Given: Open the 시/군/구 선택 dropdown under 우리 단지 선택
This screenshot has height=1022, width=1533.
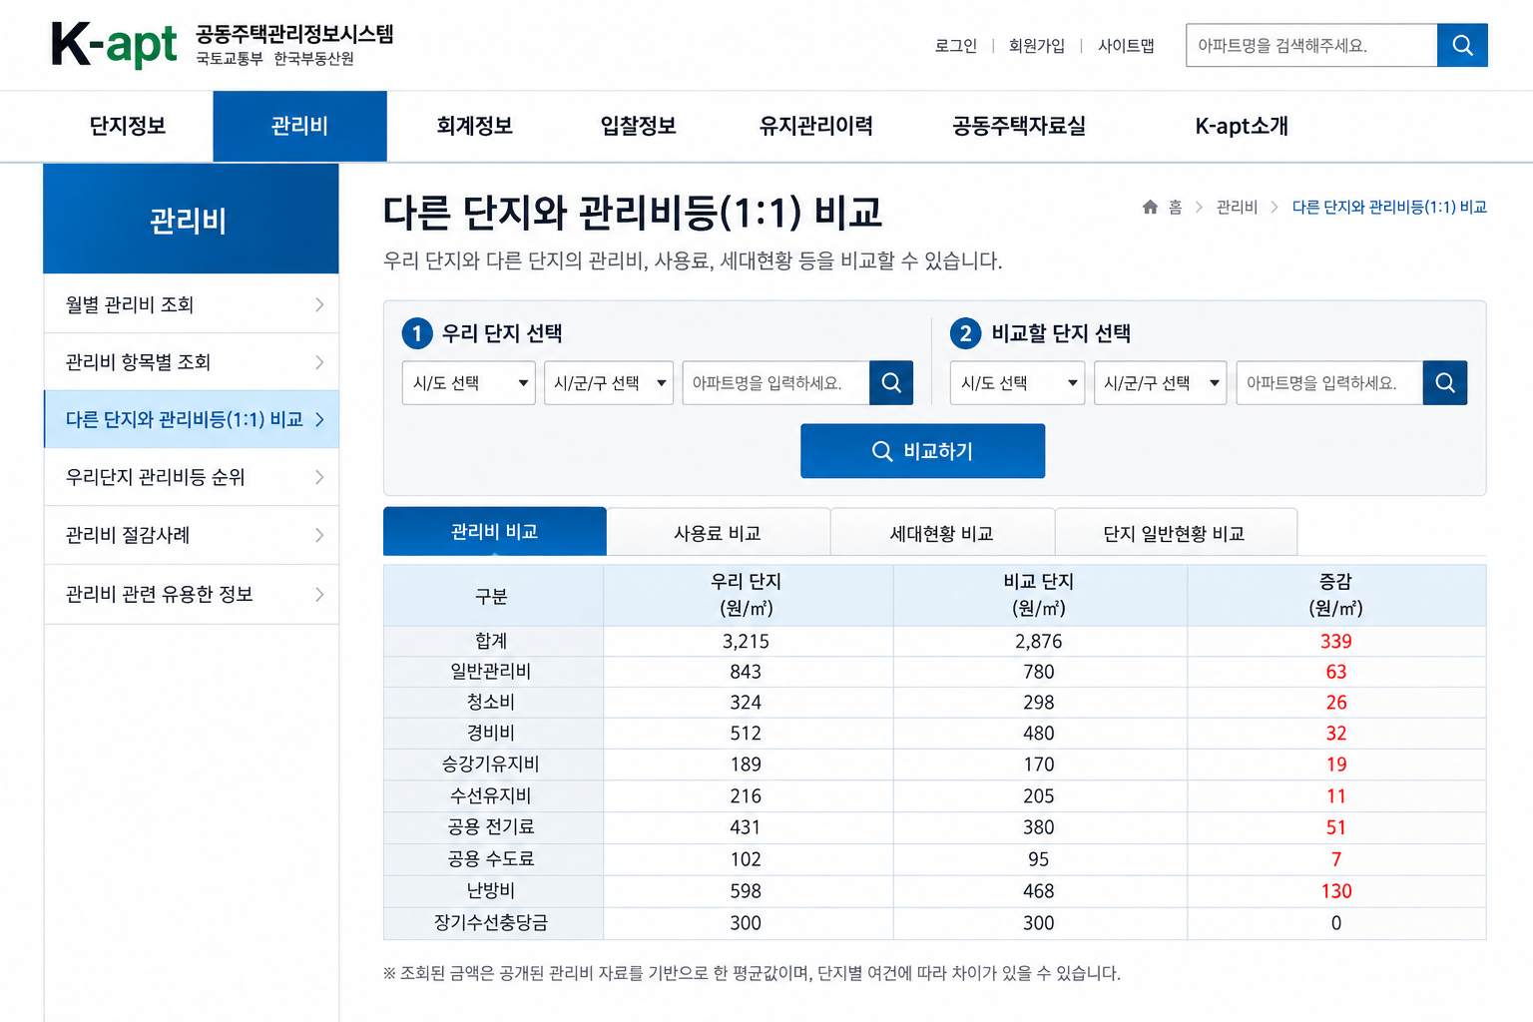Looking at the screenshot, I should [x=609, y=383].
